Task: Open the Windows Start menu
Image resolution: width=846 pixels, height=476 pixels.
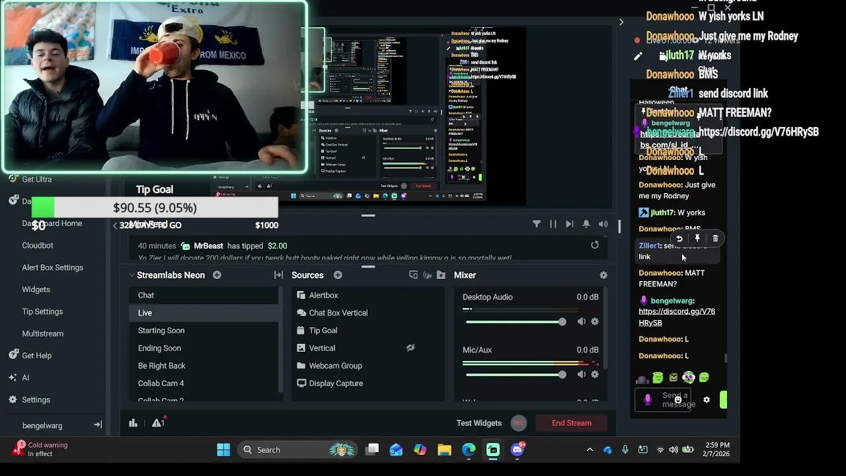Action: click(x=223, y=450)
